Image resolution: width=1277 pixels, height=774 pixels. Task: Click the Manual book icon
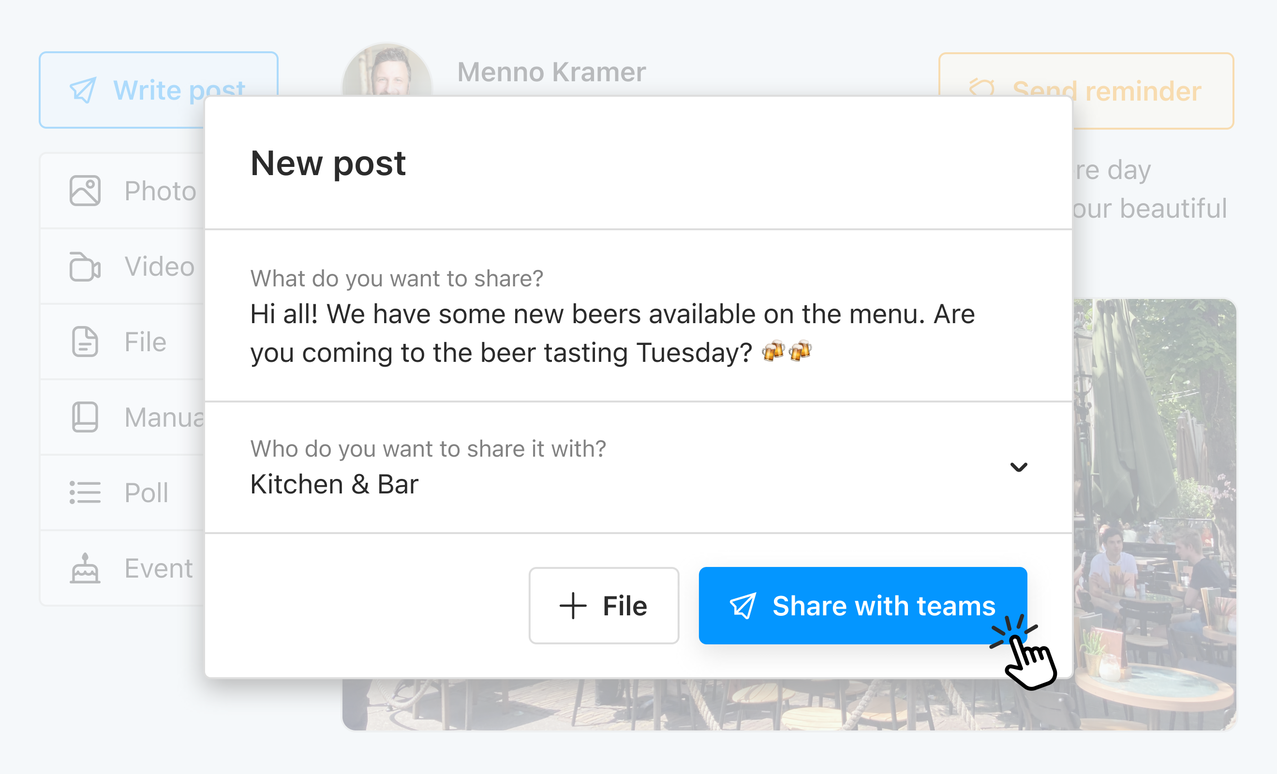(85, 417)
